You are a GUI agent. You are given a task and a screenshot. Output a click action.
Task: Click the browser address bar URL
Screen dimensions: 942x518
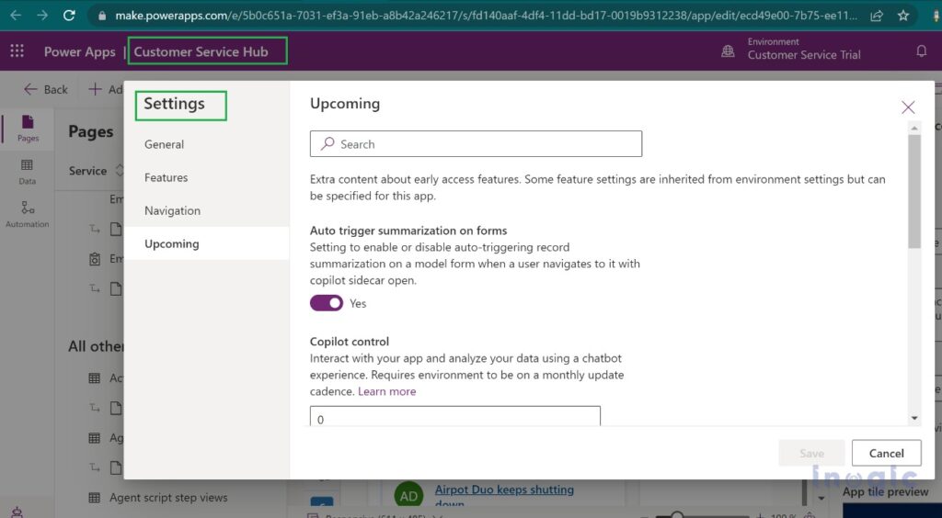pos(486,16)
